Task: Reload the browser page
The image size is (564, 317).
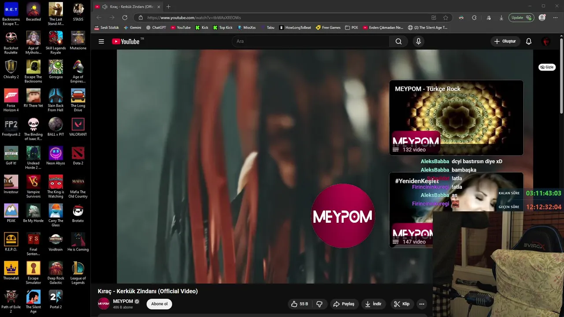Action: pos(125,18)
